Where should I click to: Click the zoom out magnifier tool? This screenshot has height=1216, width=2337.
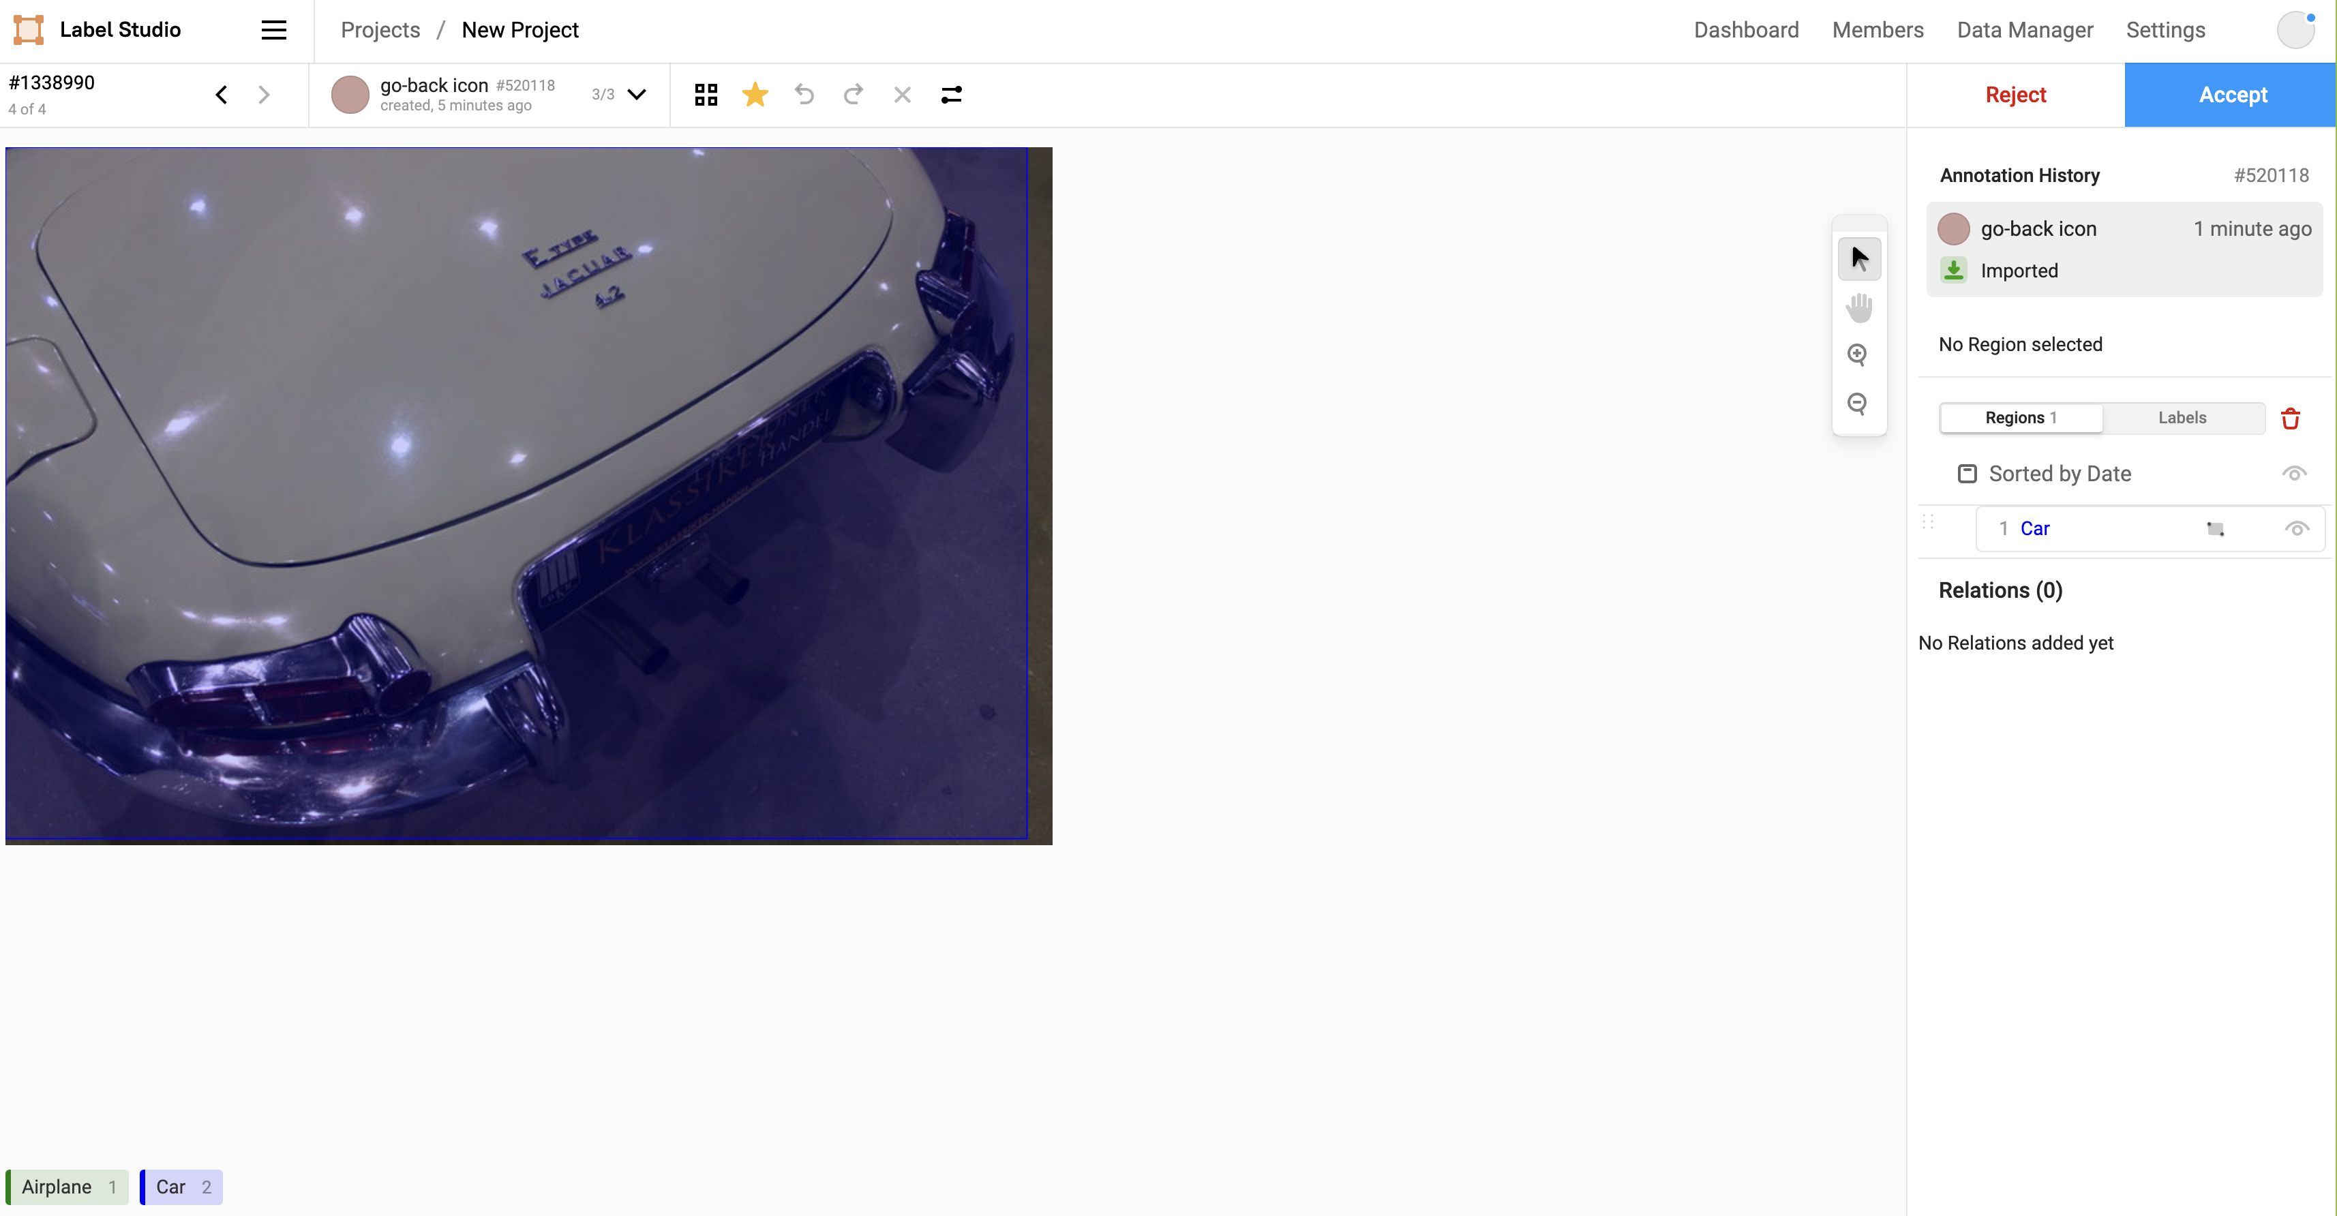[1857, 404]
